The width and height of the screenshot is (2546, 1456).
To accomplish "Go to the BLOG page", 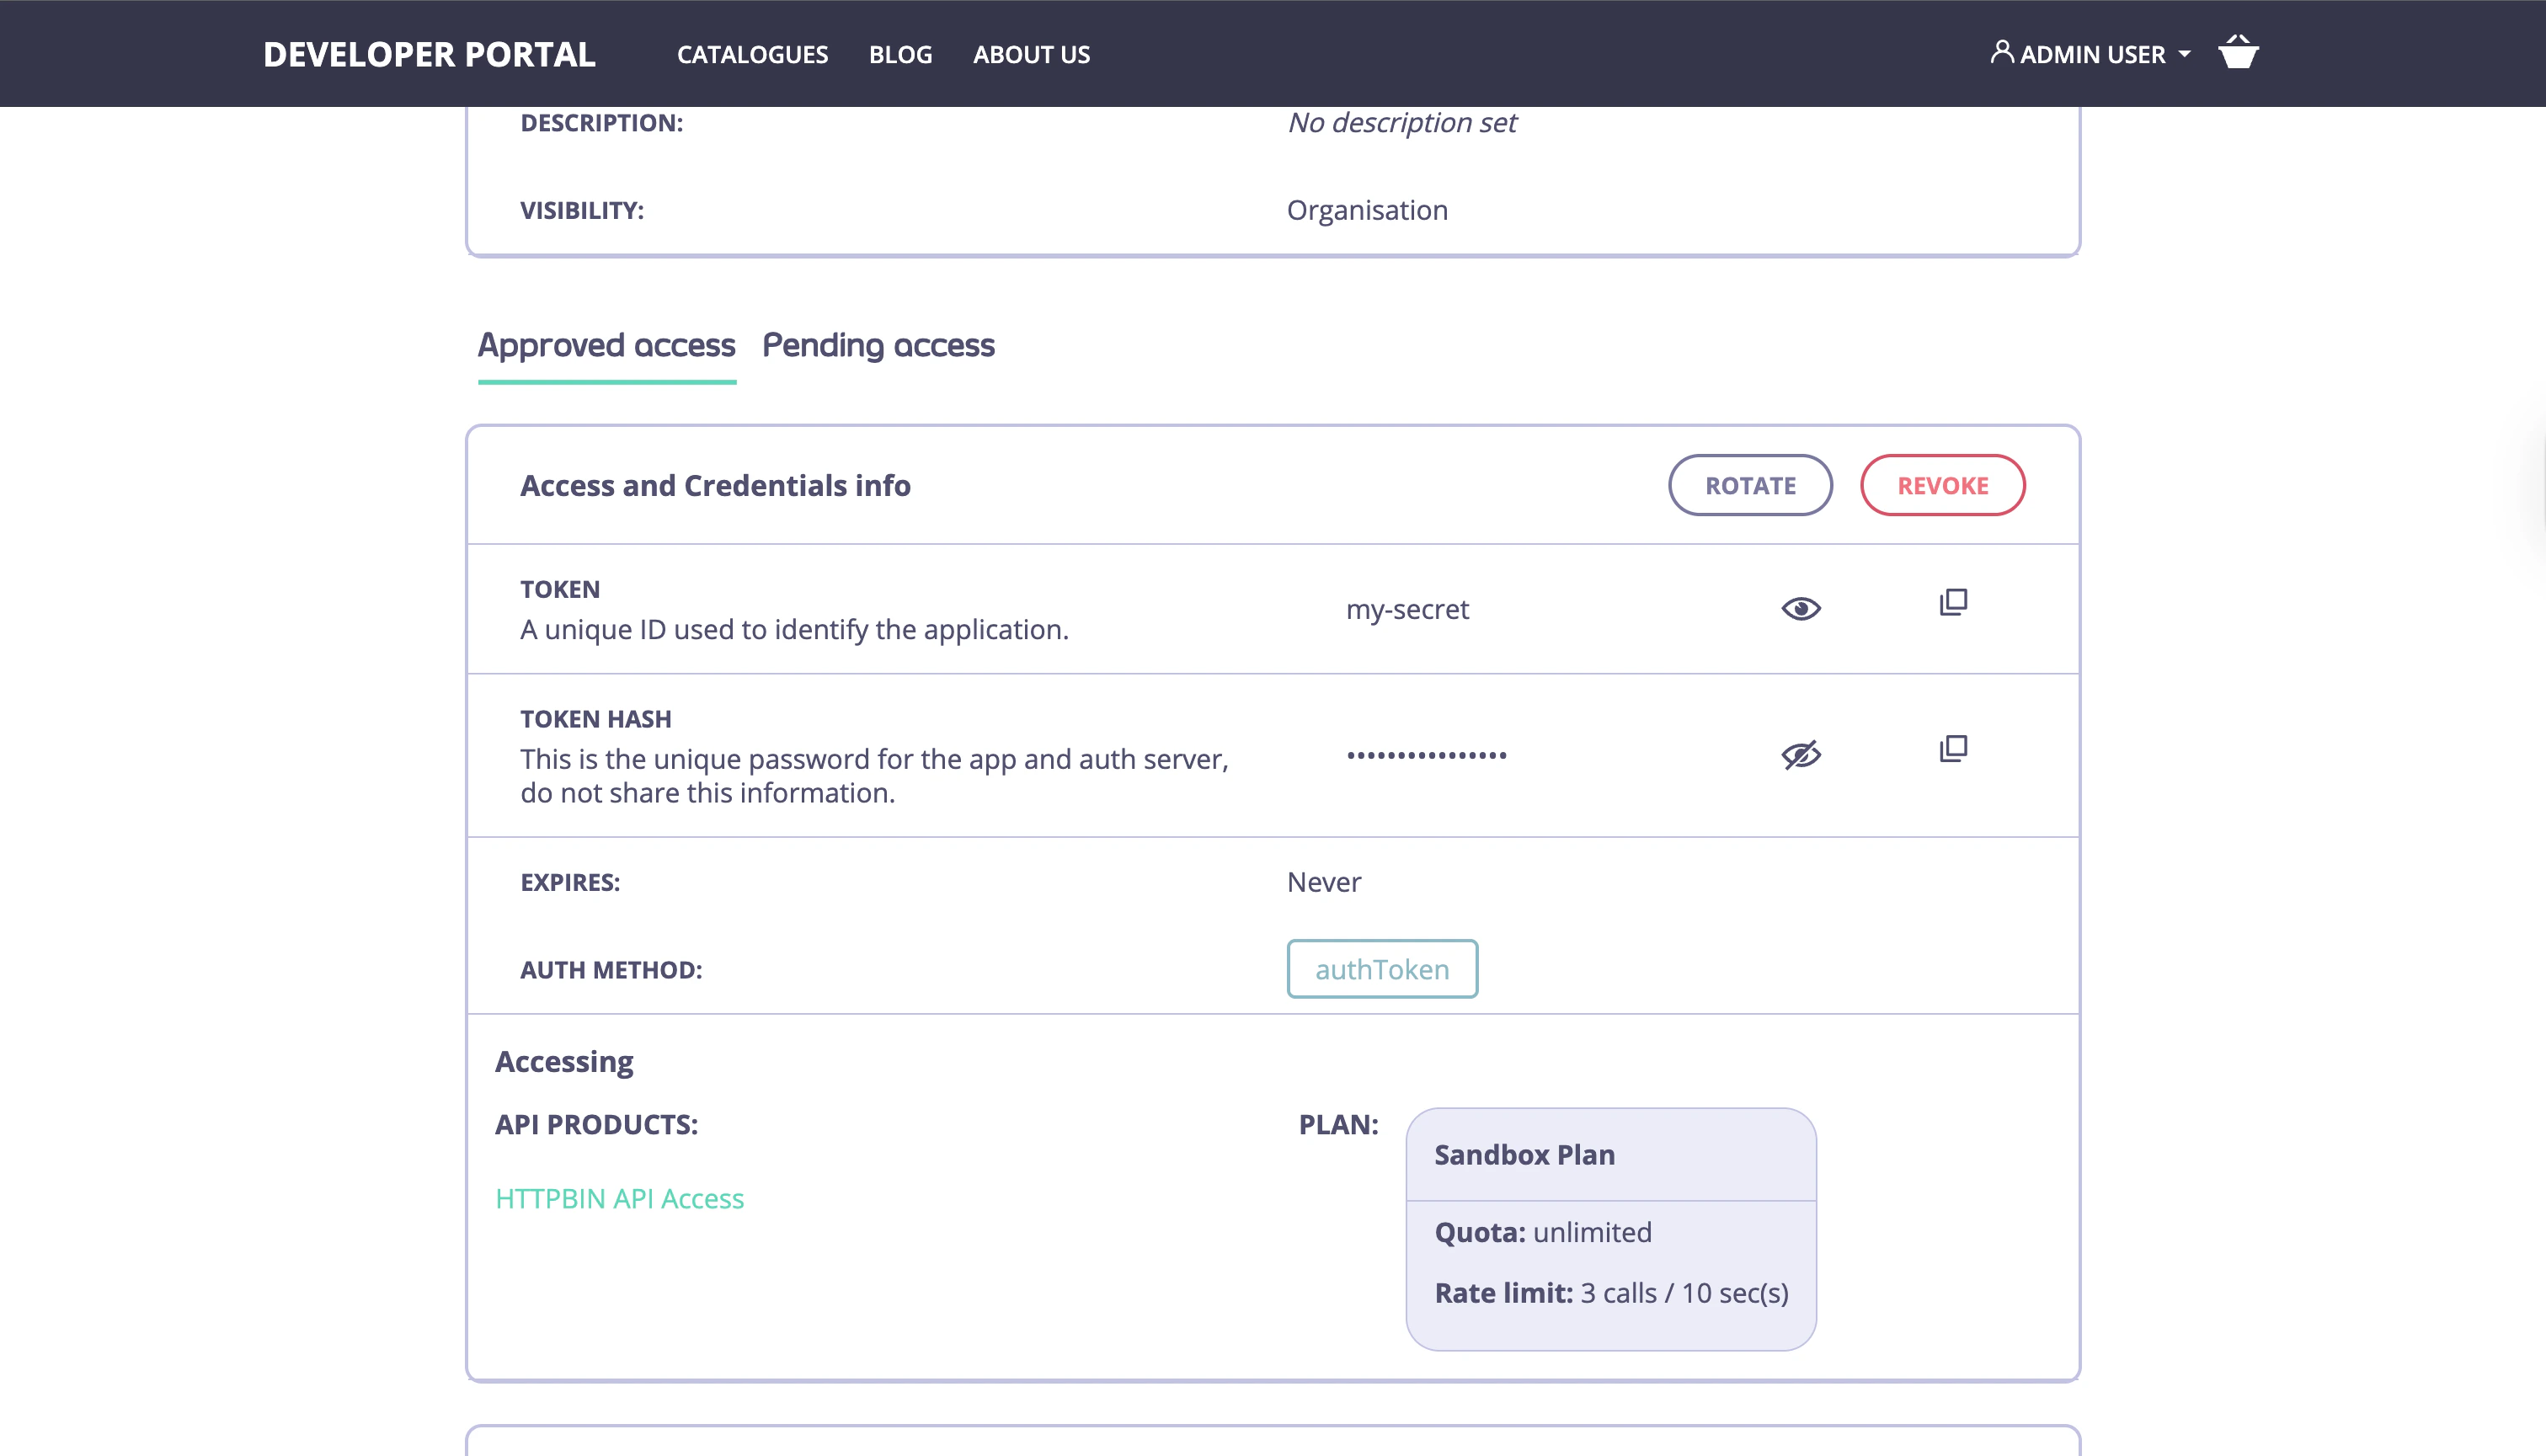I will (900, 55).
